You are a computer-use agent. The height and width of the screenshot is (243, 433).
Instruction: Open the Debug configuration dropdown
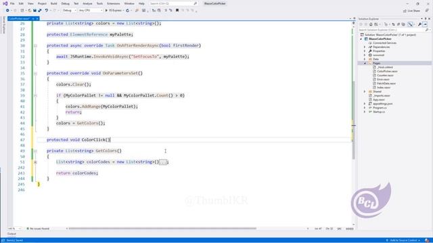69,11
